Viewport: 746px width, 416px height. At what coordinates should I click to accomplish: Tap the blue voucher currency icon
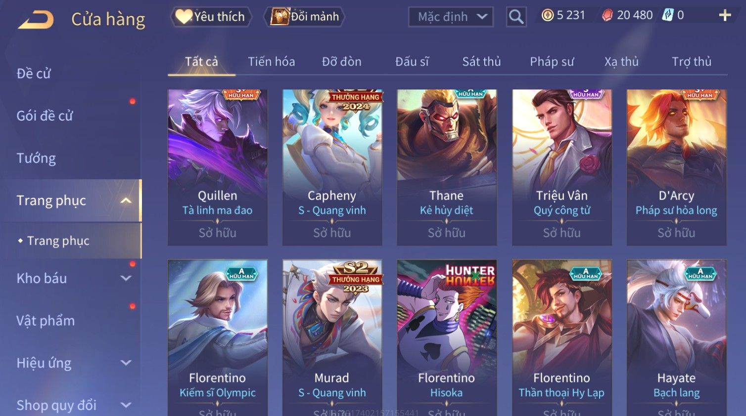point(668,15)
